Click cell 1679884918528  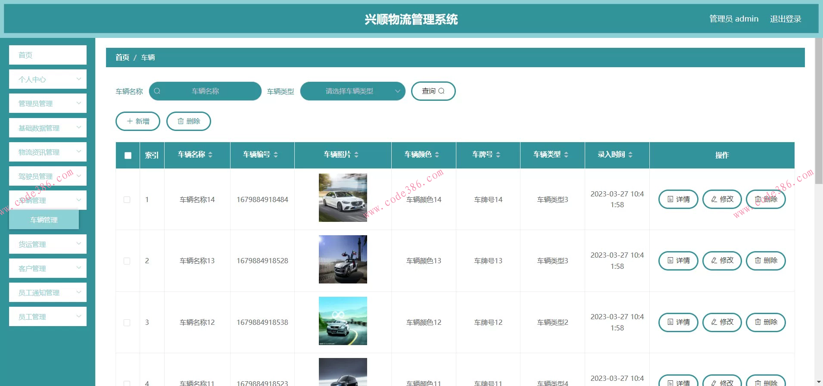262,261
